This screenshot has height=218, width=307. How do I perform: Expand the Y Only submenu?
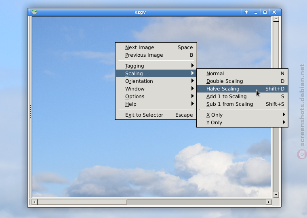[242, 122]
